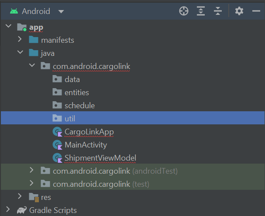
Task: Hide the project tool window
Action: click(256, 11)
